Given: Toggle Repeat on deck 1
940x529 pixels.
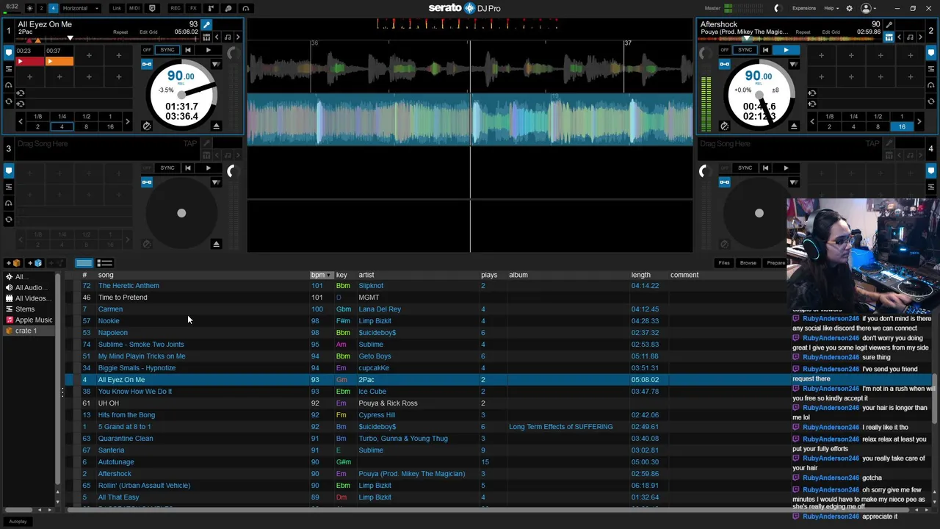Looking at the screenshot, I should [120, 32].
